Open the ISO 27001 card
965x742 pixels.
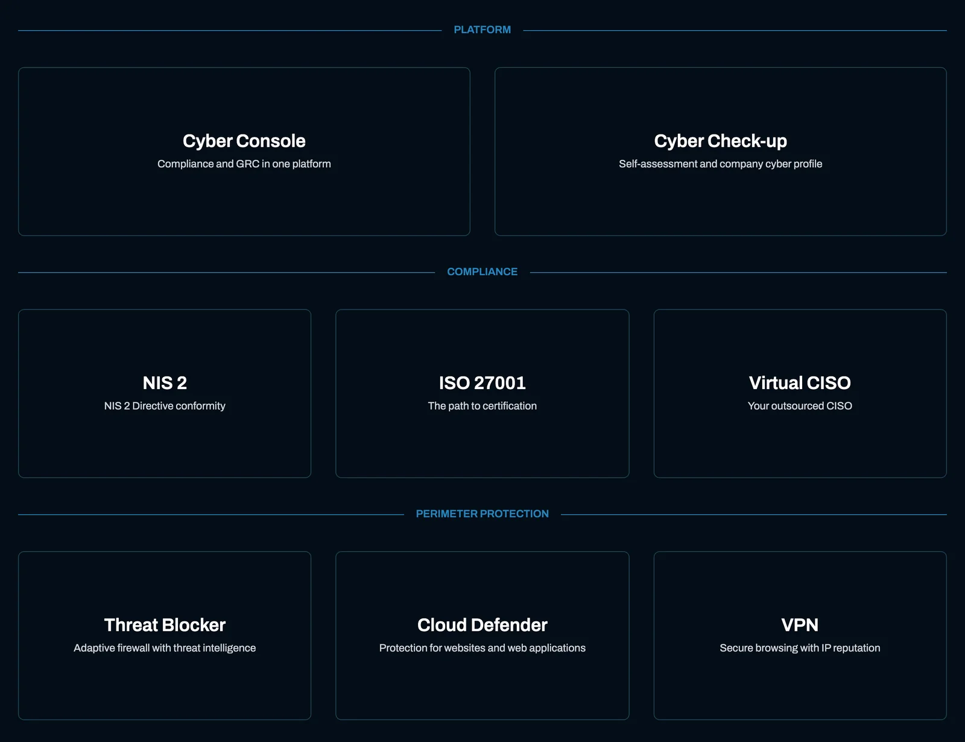pyautogui.click(x=482, y=393)
